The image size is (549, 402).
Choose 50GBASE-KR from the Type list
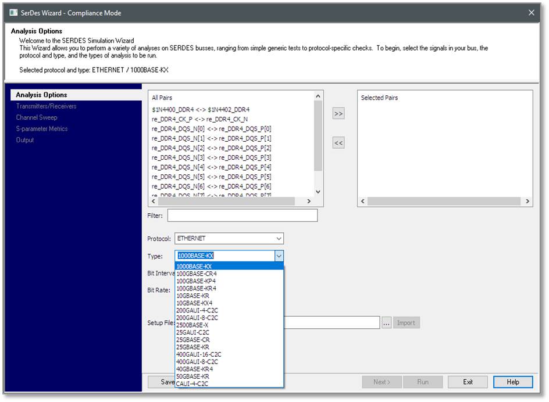229,376
